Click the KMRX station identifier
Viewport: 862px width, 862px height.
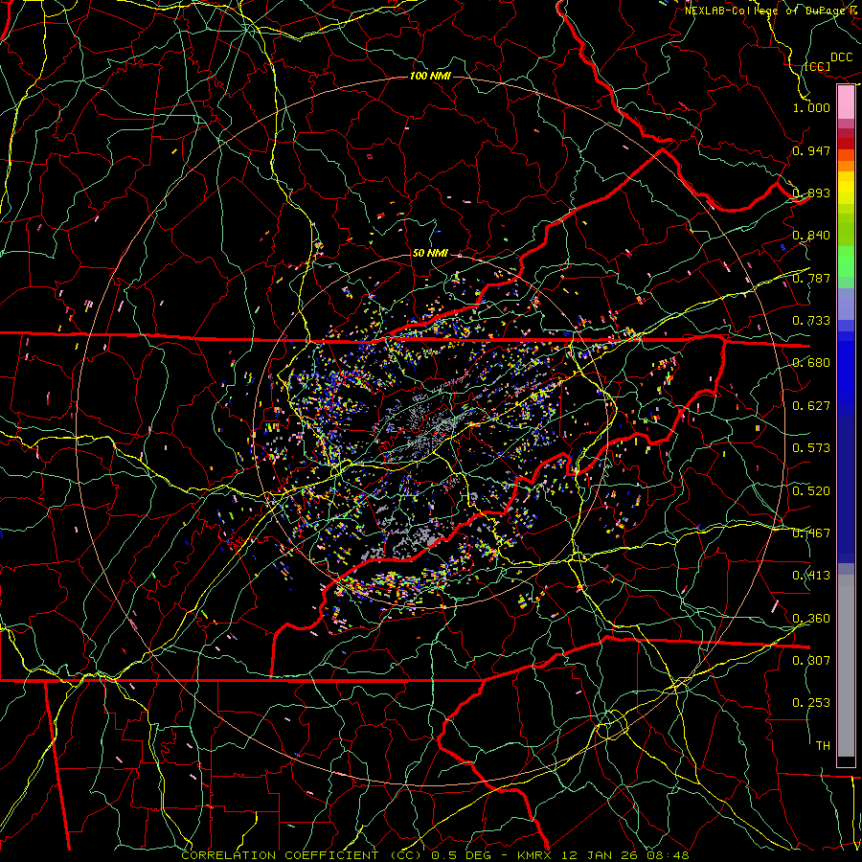(535, 855)
